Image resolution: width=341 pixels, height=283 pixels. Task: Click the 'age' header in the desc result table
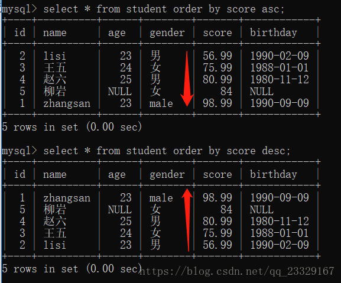tap(117, 175)
